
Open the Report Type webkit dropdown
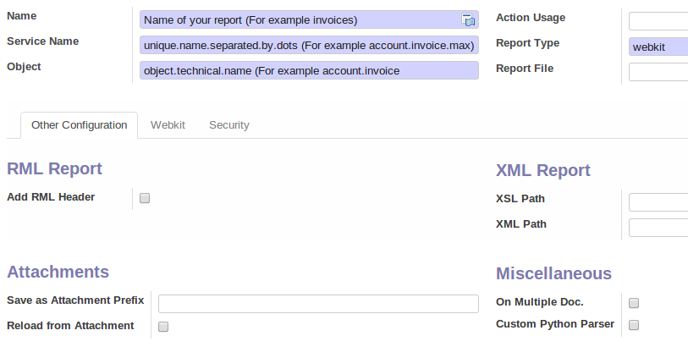658,47
